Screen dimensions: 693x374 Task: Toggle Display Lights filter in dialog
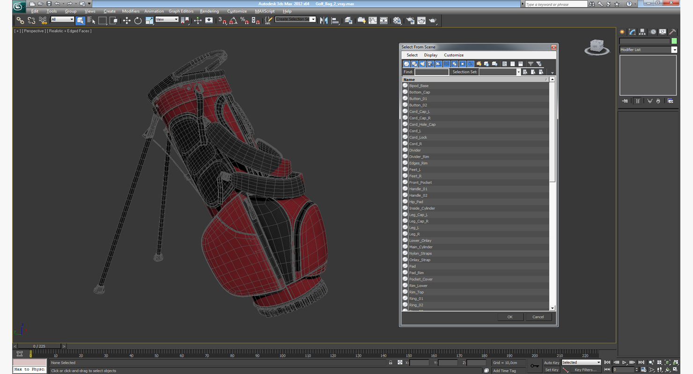coord(422,64)
